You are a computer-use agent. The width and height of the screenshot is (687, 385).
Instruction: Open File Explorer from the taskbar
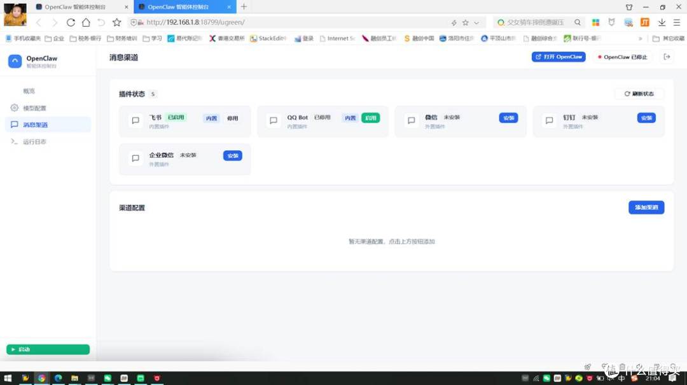(74, 378)
